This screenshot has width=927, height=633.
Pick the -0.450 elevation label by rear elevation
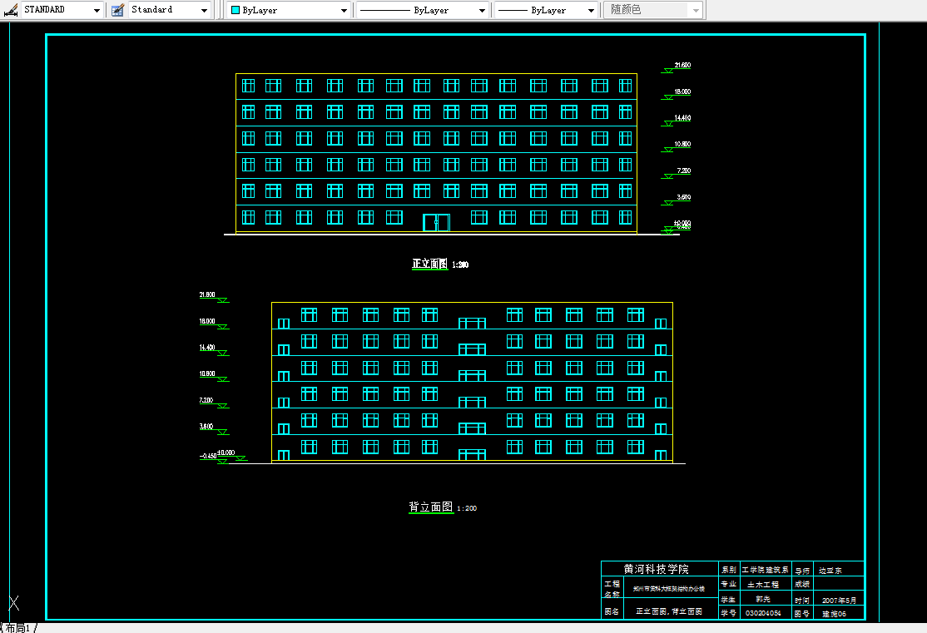point(208,457)
